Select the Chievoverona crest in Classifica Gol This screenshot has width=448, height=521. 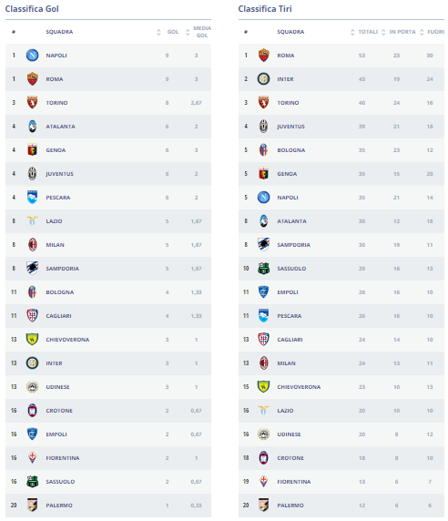click(32, 339)
